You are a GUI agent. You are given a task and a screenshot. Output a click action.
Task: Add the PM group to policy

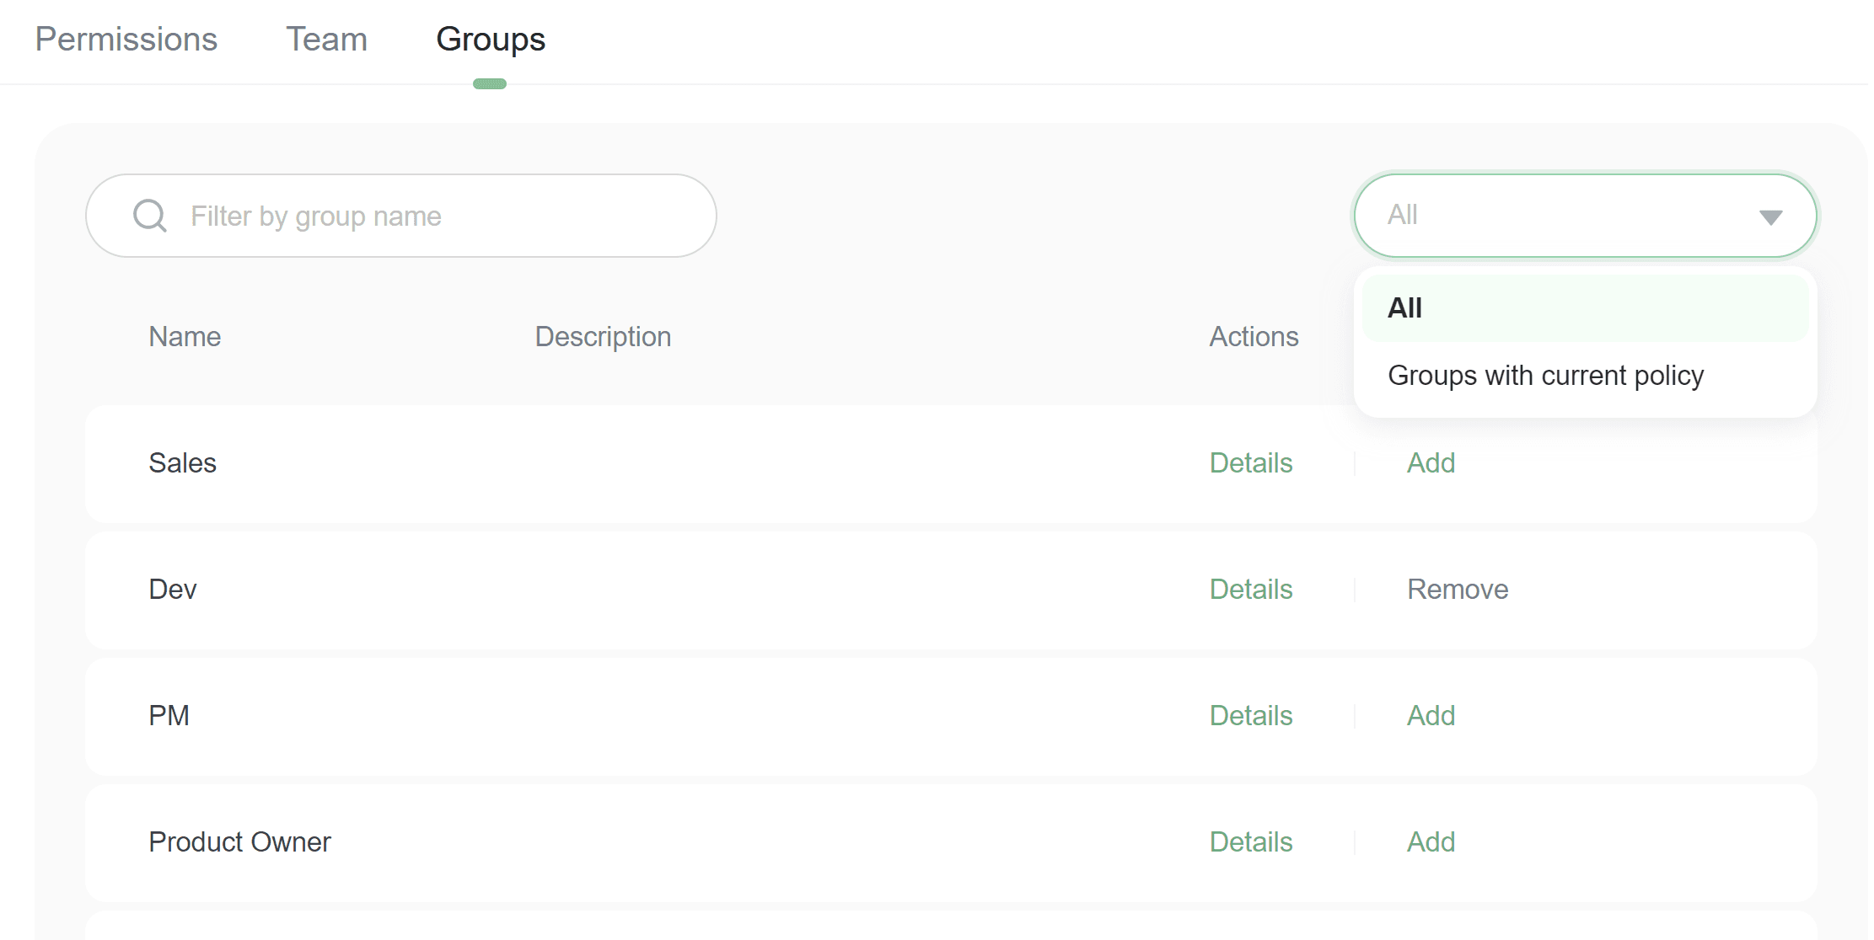pos(1431,716)
